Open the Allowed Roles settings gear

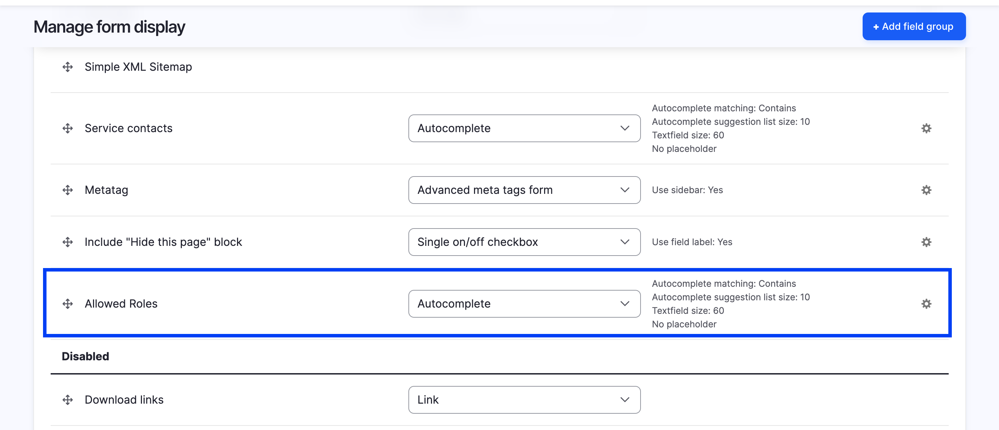[926, 303]
